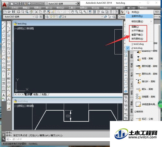162x147 pixels.
Task: Click 箭头 - 英制 palette tool
Action: 144,89
